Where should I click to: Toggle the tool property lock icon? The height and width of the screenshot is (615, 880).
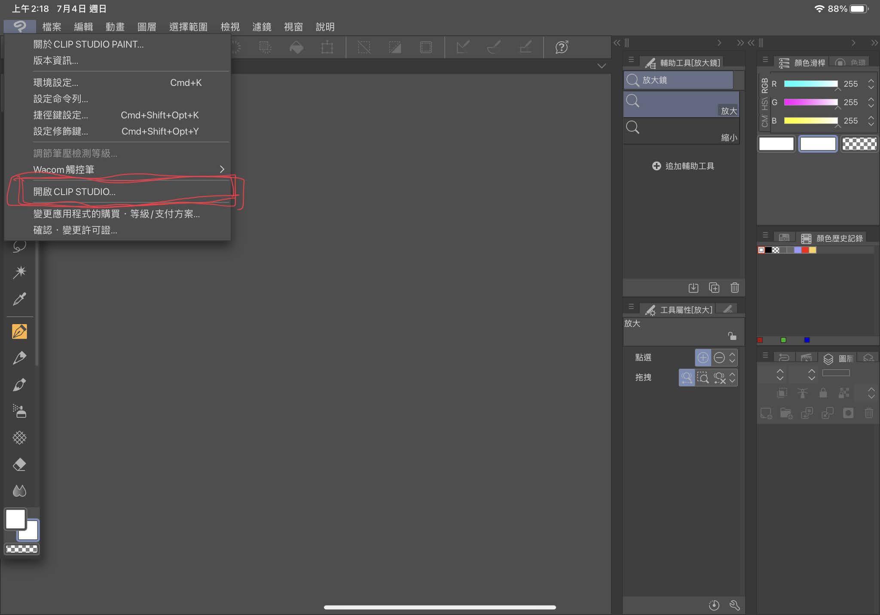732,336
